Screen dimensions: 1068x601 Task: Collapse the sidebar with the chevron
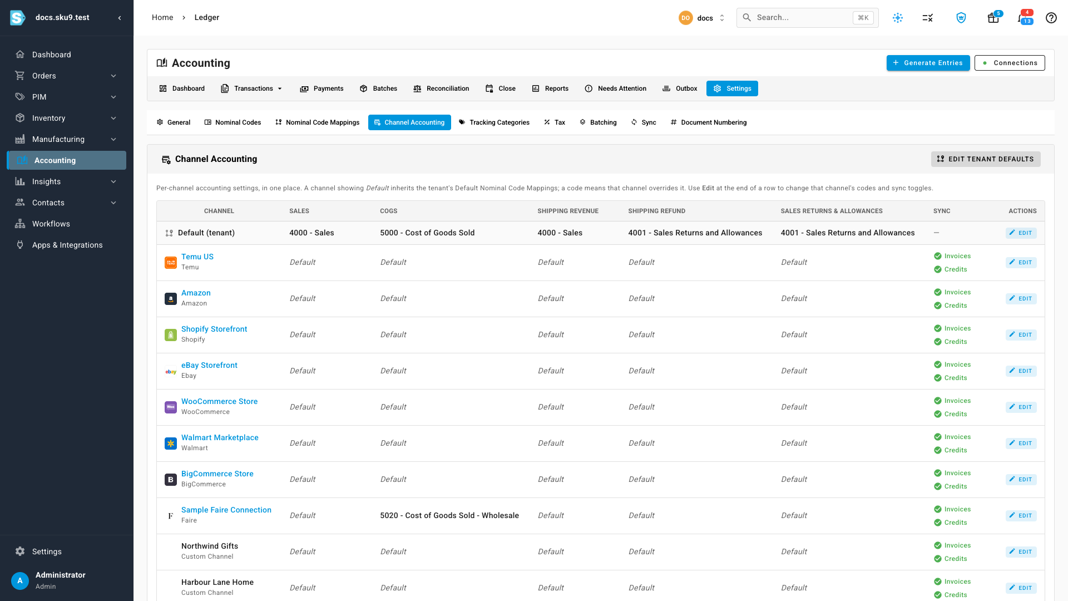pos(120,18)
